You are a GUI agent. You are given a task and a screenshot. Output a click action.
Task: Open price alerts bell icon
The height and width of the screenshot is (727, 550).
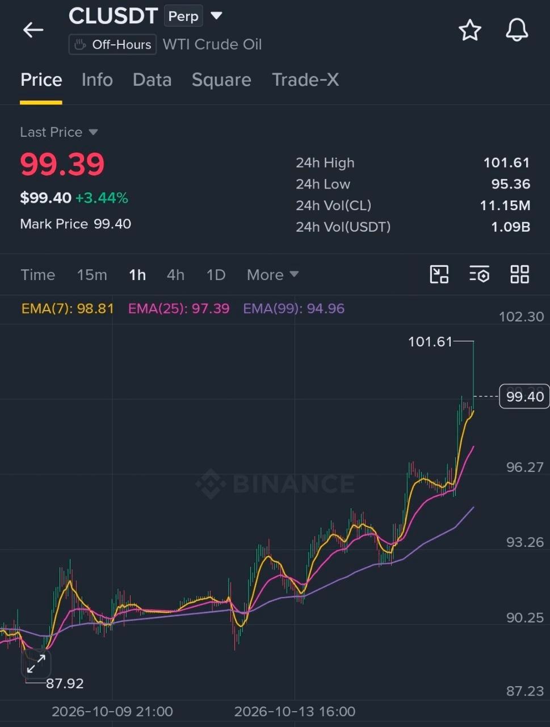pyautogui.click(x=517, y=30)
